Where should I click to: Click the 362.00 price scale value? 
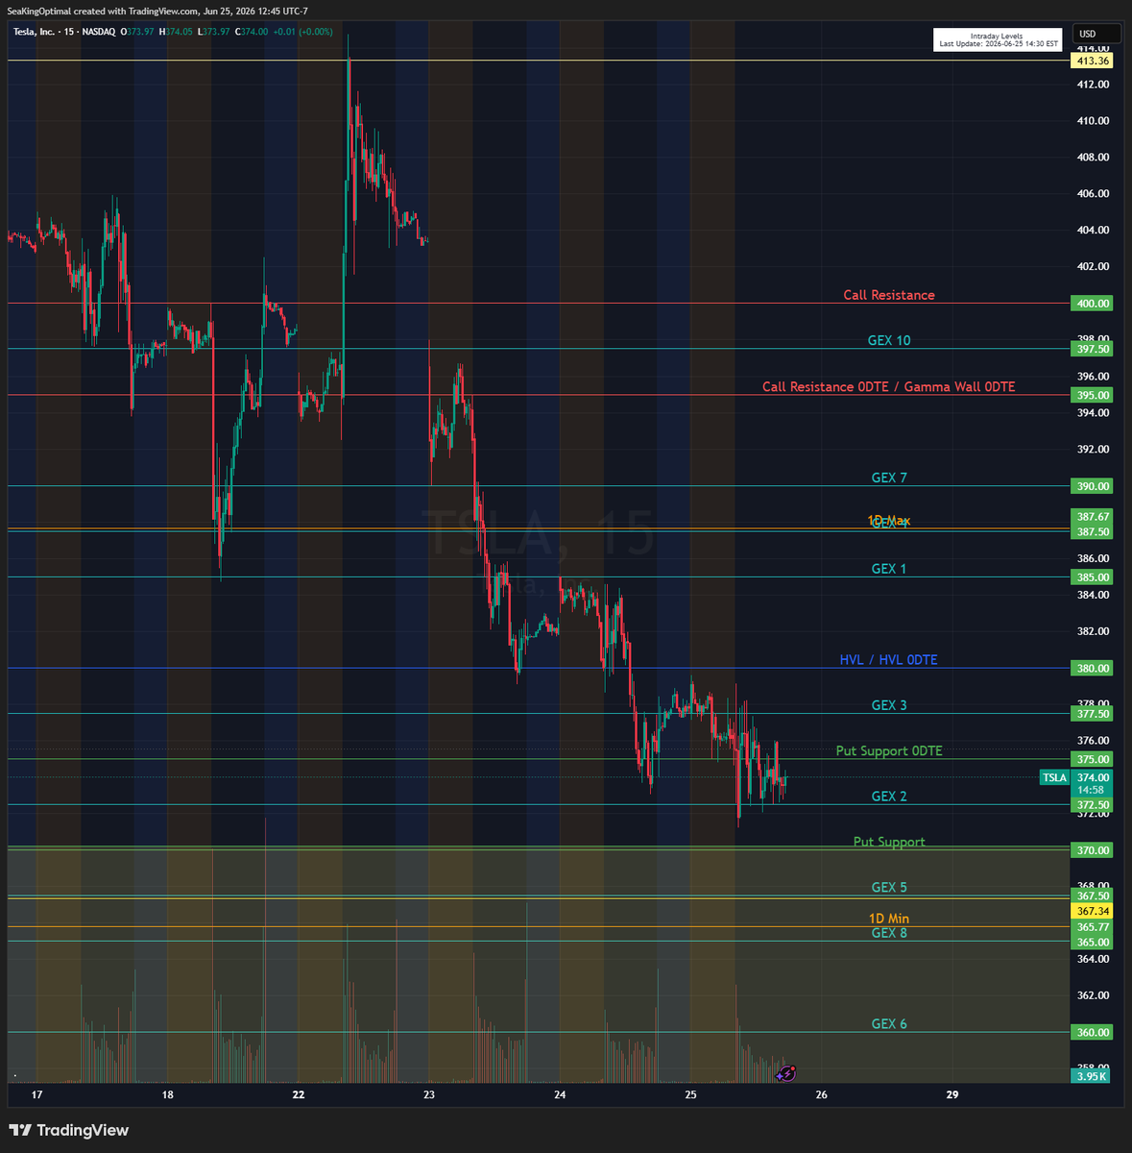[x=1094, y=995]
